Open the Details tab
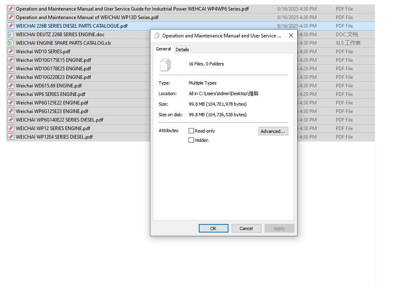Image resolution: width=396 pixels, height=287 pixels. [182, 50]
